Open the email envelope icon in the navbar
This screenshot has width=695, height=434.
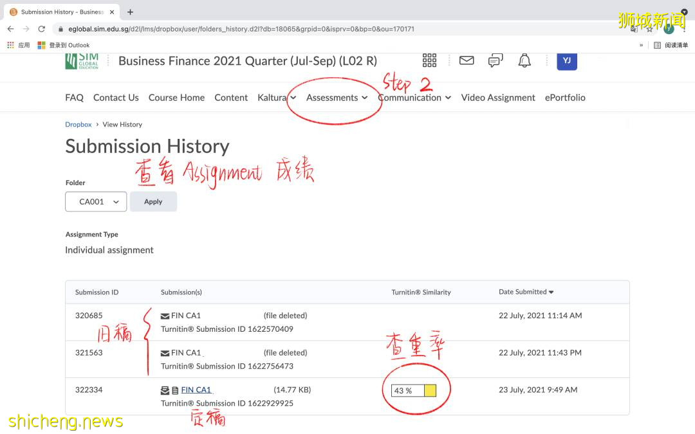coord(466,60)
